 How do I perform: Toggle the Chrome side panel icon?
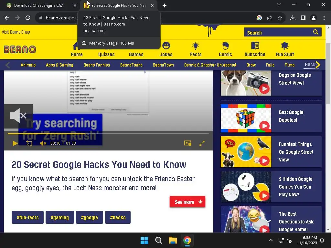(303, 18)
